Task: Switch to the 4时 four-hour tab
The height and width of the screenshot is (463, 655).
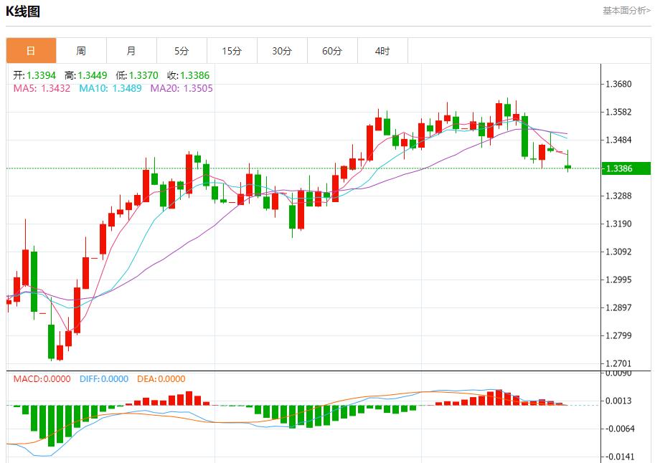Action: [382, 51]
